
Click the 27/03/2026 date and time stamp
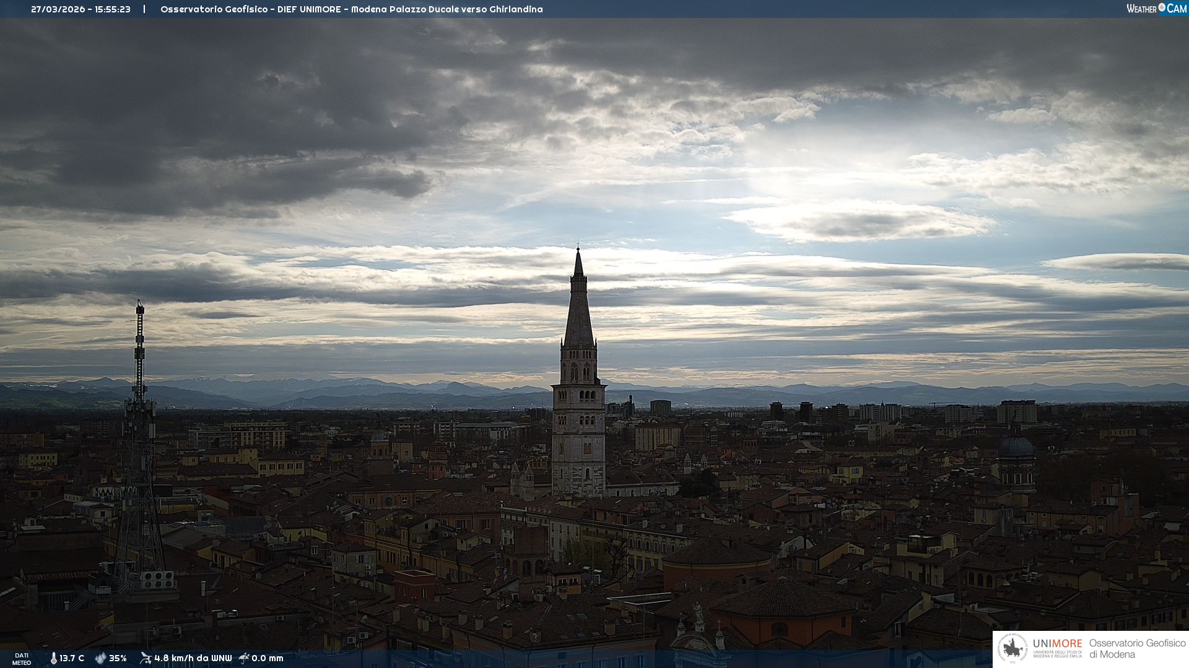[x=81, y=9]
